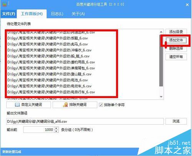Open the 关于(A) tab
Screen dimensions: 192x156
point(78,14)
